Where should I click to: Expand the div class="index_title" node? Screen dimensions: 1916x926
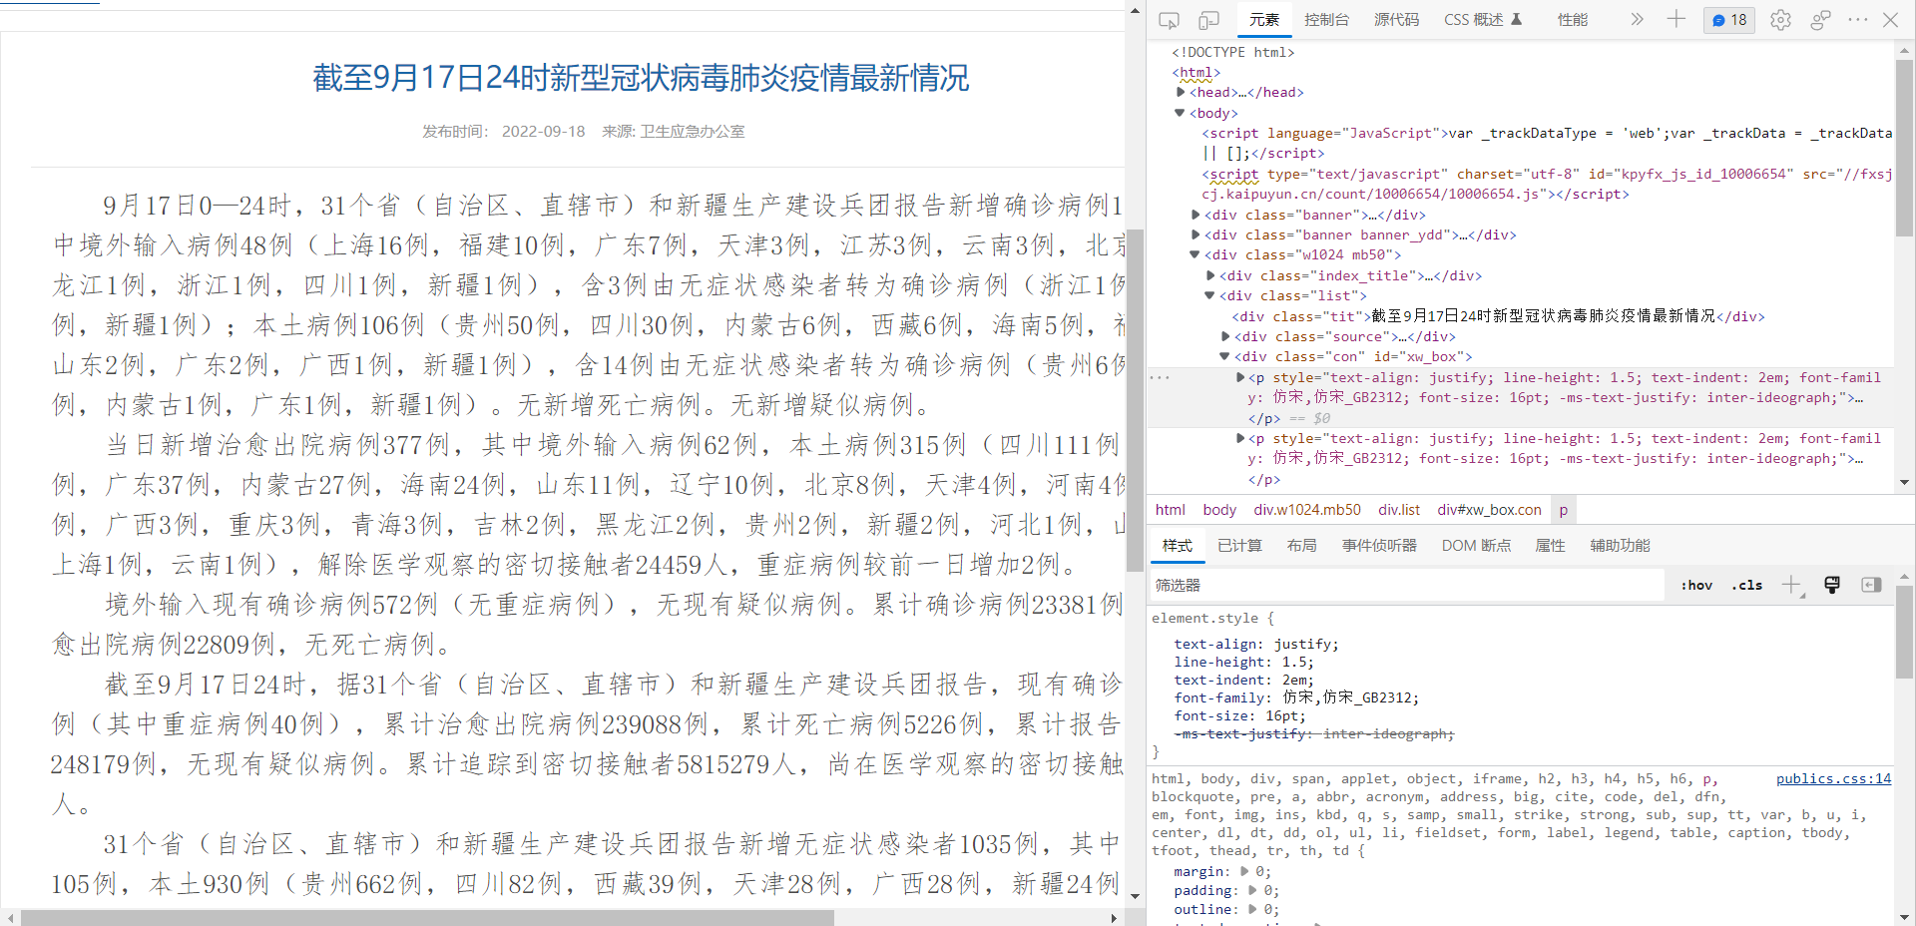[x=1210, y=275]
